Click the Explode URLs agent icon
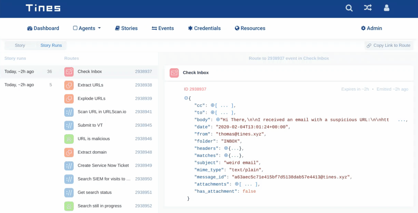The width and height of the screenshot is (418, 213). (69, 98)
